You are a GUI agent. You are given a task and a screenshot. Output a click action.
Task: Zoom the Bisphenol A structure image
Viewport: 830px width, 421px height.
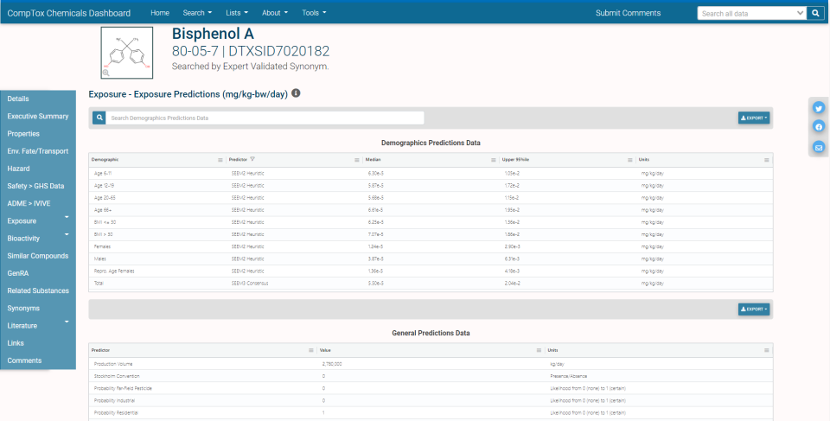[106, 74]
